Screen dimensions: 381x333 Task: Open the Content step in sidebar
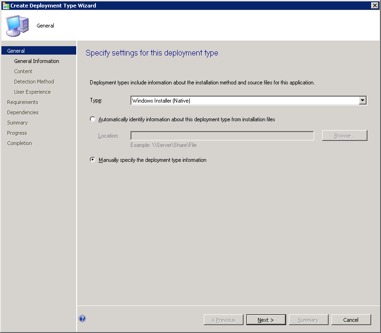point(23,71)
